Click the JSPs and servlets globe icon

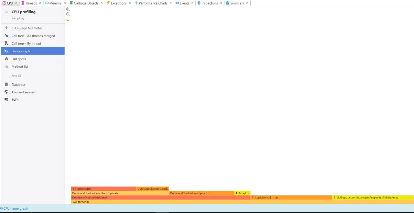coord(6,92)
